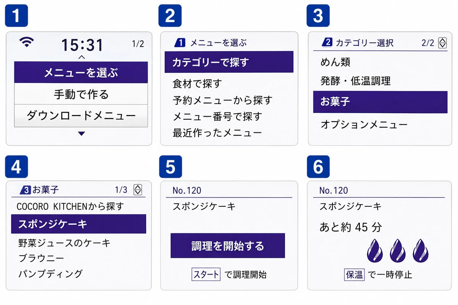Click the Wi-Fi signal icon in screen 1
The height and width of the screenshot is (305, 458).
tap(27, 42)
